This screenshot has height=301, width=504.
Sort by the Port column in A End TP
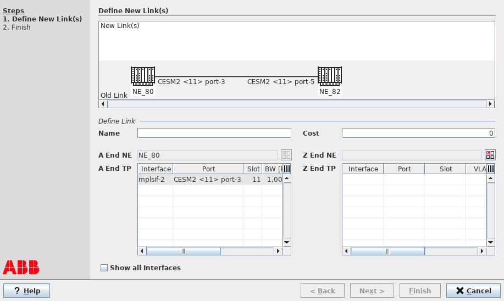click(x=208, y=169)
